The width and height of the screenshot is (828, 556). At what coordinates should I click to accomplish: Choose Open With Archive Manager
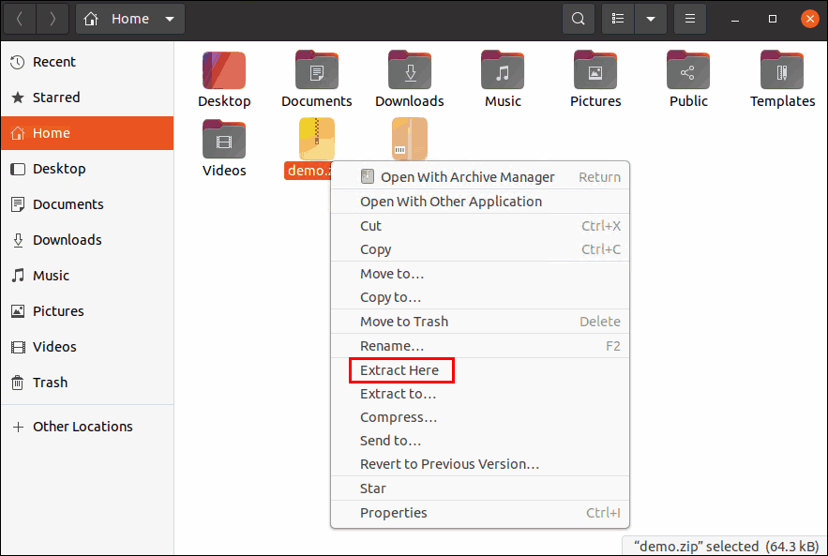(480, 177)
